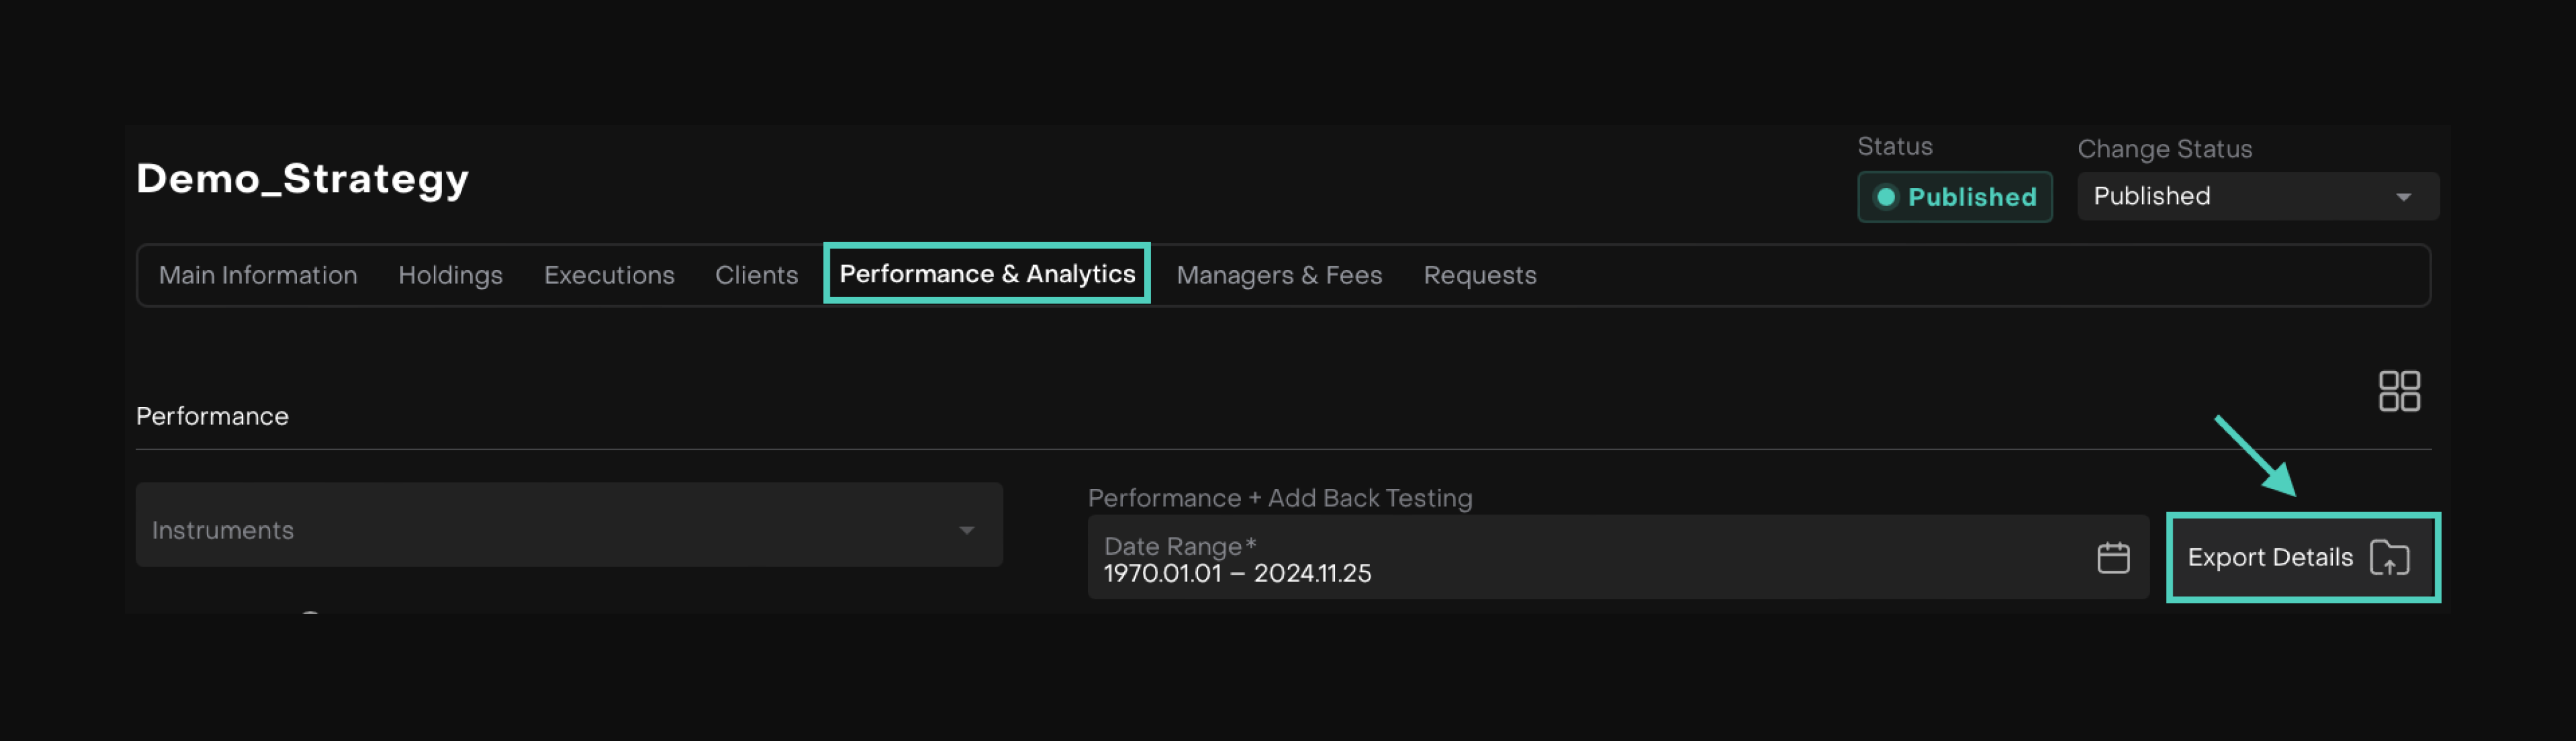Select the Performance & Analytics tab

pos(986,274)
